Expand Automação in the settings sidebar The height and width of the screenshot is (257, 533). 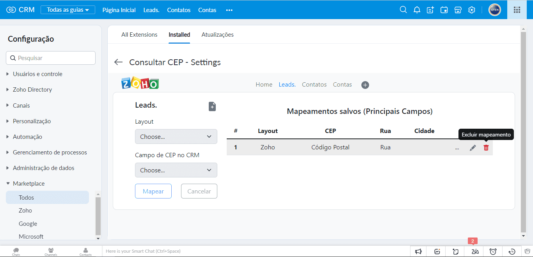27,137
